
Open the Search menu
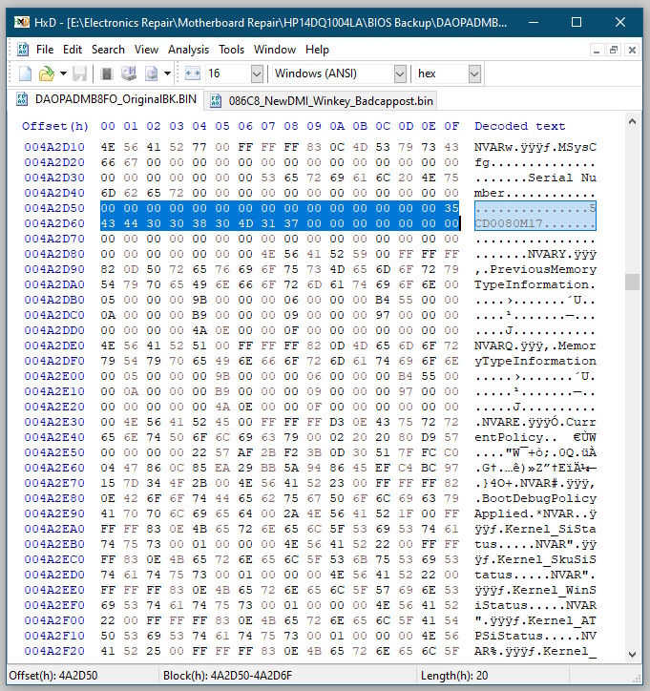pyautogui.click(x=108, y=50)
